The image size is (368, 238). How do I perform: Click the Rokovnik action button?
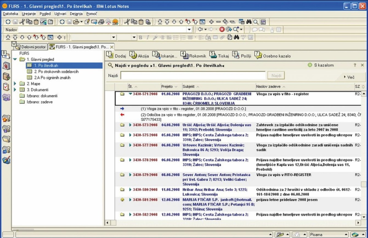194,56
